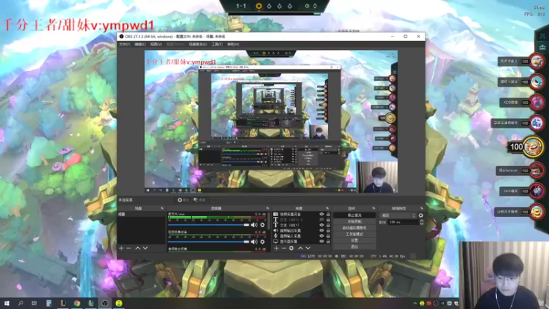This screenshot has height=309, width=549.
Task: Toggle visibility of 音频输出采集 source
Action: point(321,231)
